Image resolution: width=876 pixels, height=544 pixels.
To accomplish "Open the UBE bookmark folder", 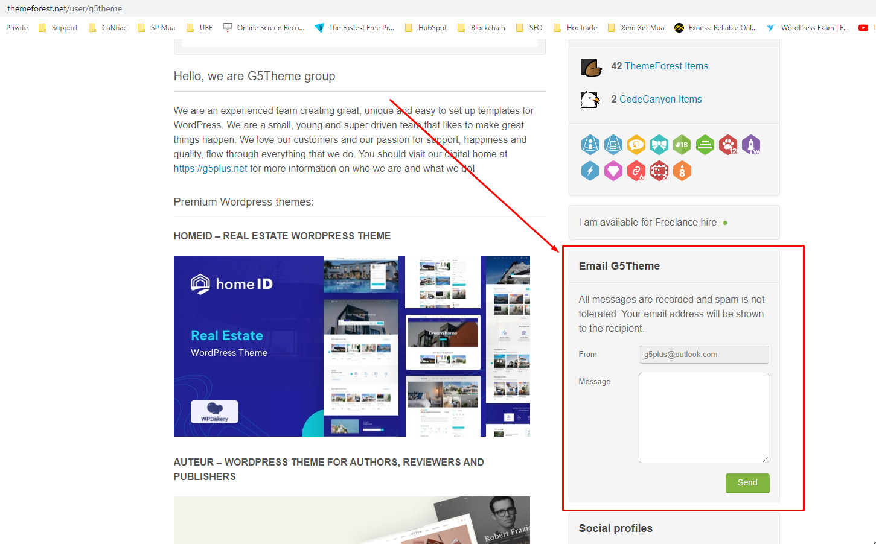I will pos(200,28).
